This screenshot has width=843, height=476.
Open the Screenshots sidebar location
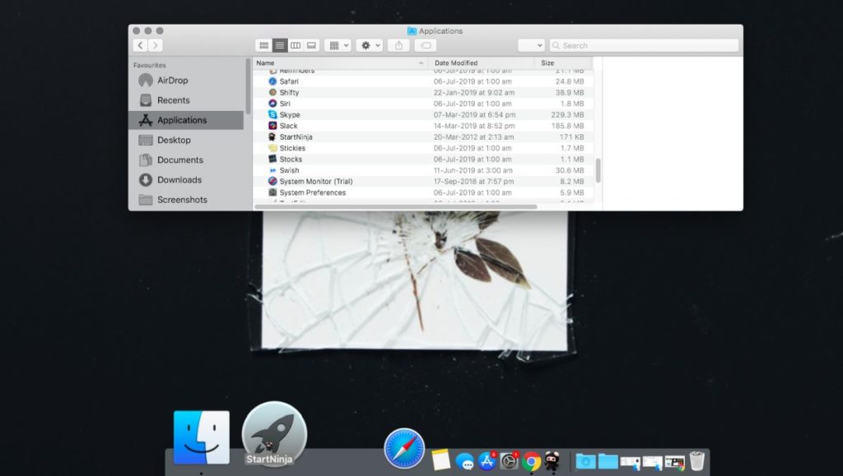[179, 200]
